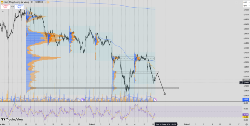Toggle the gray dash badge beside COMEX
This screenshot has width=250, height=126.
click(45, 2)
